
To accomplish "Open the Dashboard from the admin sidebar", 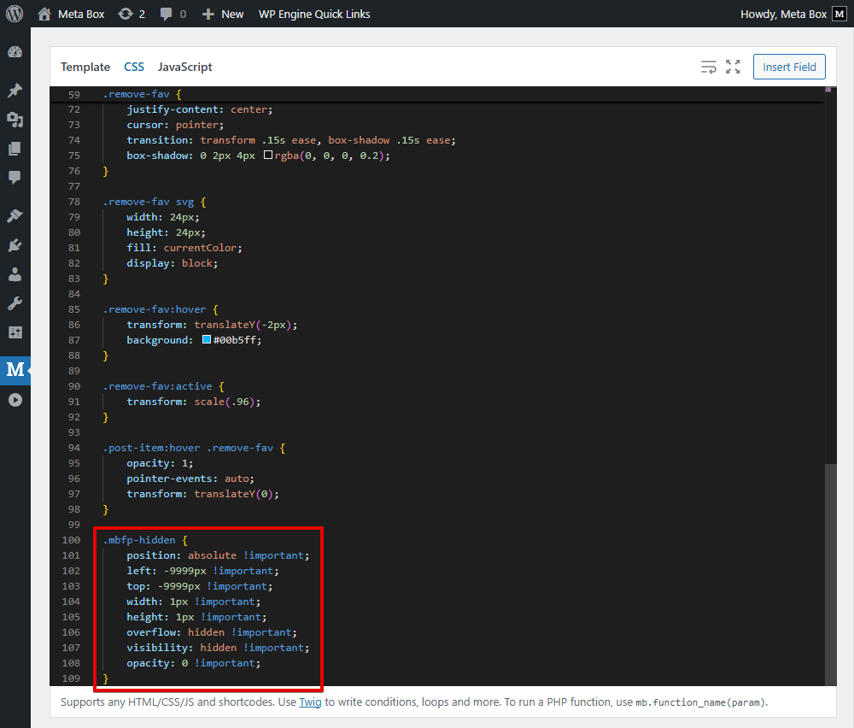I will pyautogui.click(x=15, y=51).
